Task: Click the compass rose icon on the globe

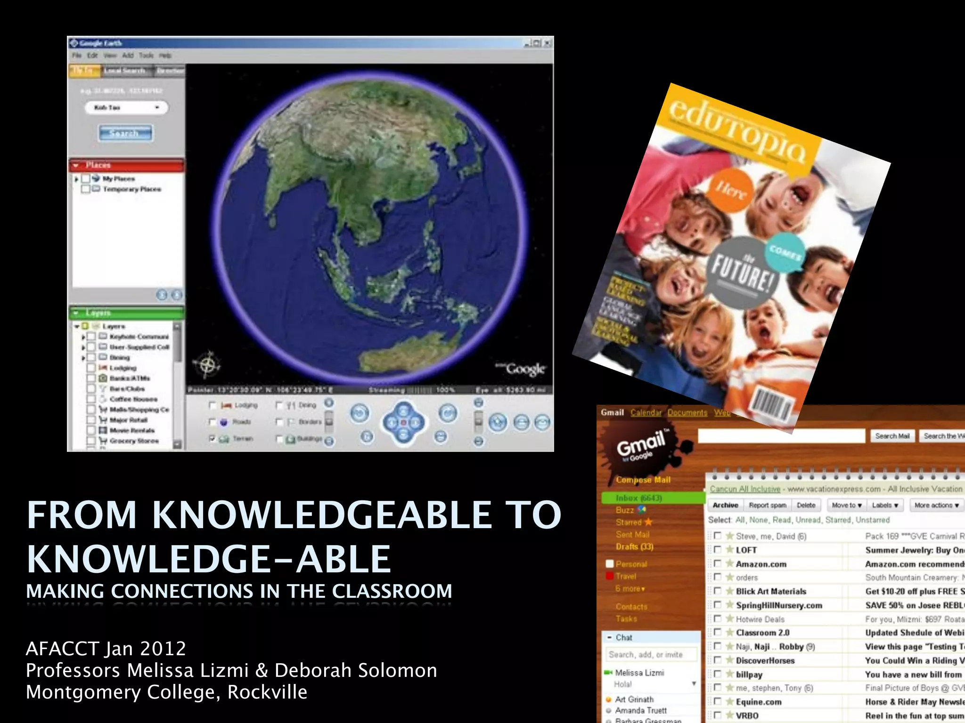Action: (x=207, y=364)
